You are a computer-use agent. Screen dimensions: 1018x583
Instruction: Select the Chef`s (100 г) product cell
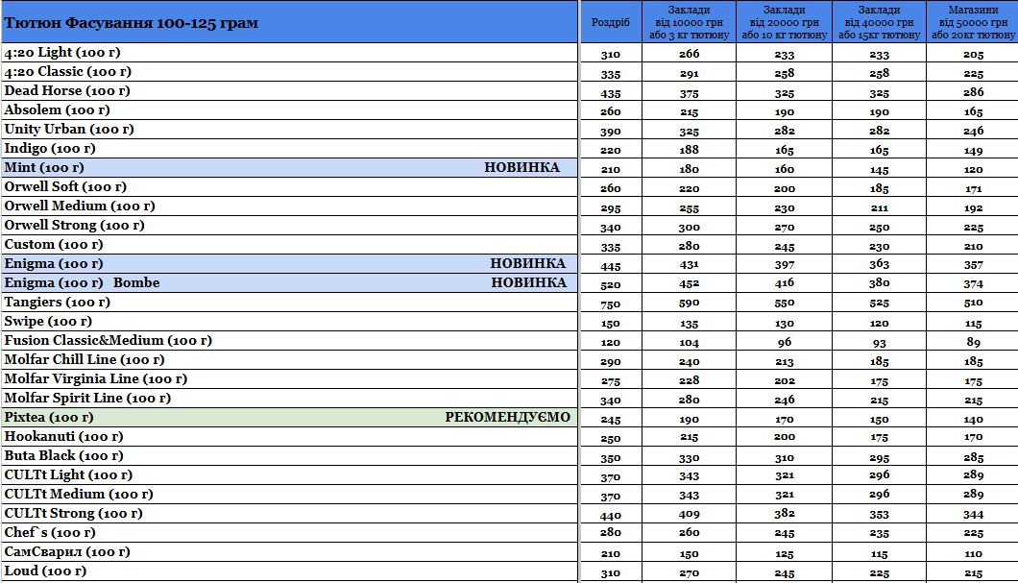coord(50,533)
